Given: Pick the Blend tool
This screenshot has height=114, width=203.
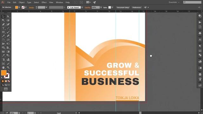Looking at the screenshot, I should tap(8, 56).
